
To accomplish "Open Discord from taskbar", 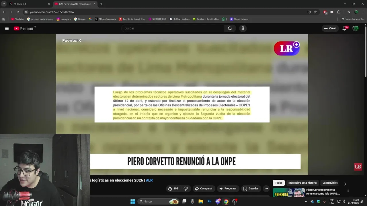I will click(218, 201).
